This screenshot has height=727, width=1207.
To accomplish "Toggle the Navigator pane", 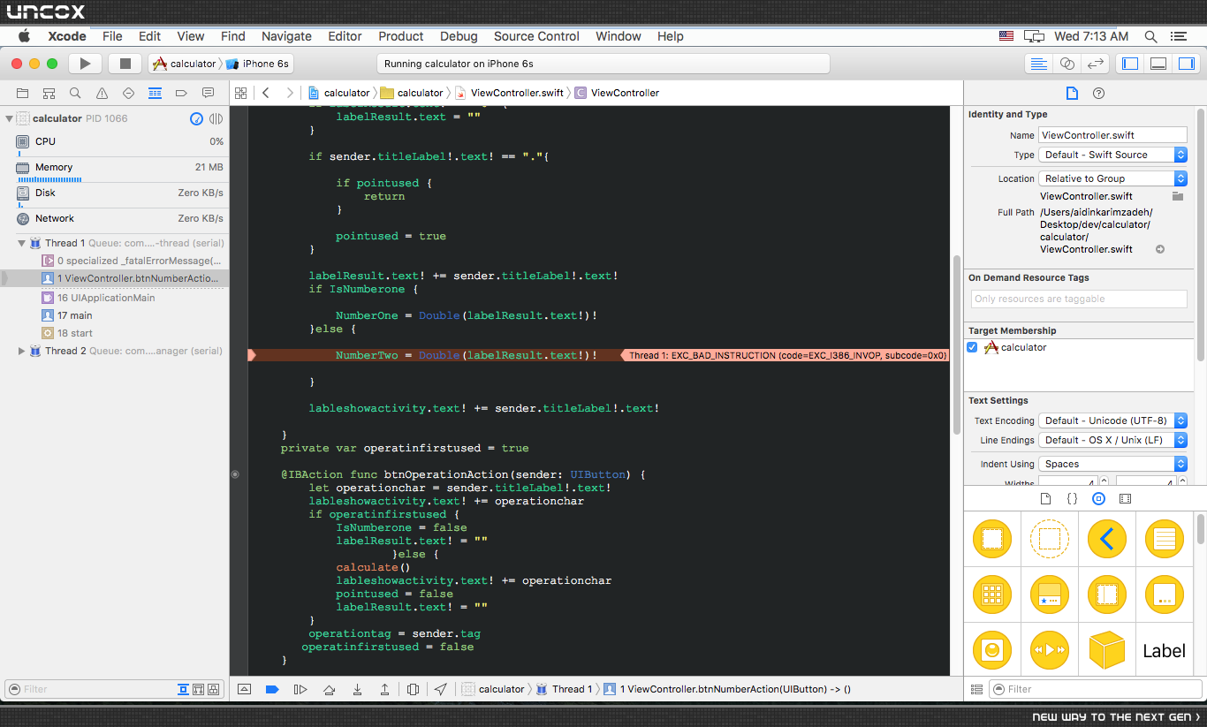I will tap(1129, 64).
